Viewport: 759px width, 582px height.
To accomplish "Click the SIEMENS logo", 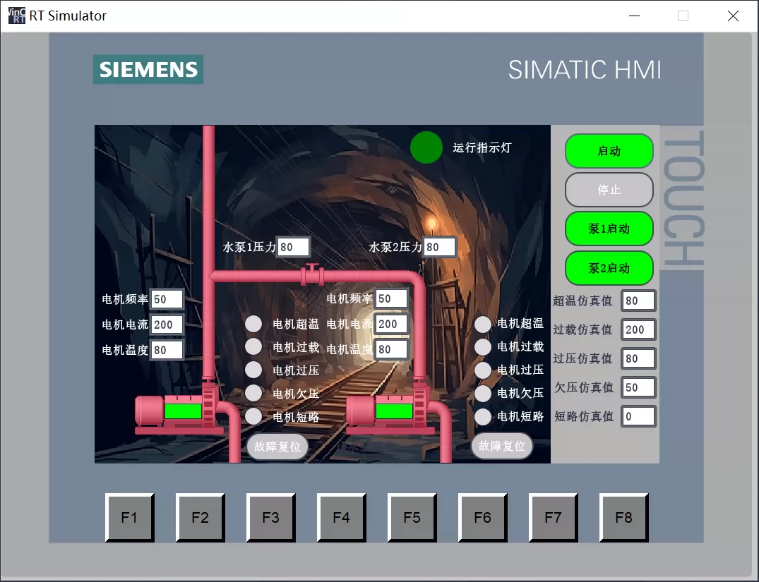I will pos(148,69).
